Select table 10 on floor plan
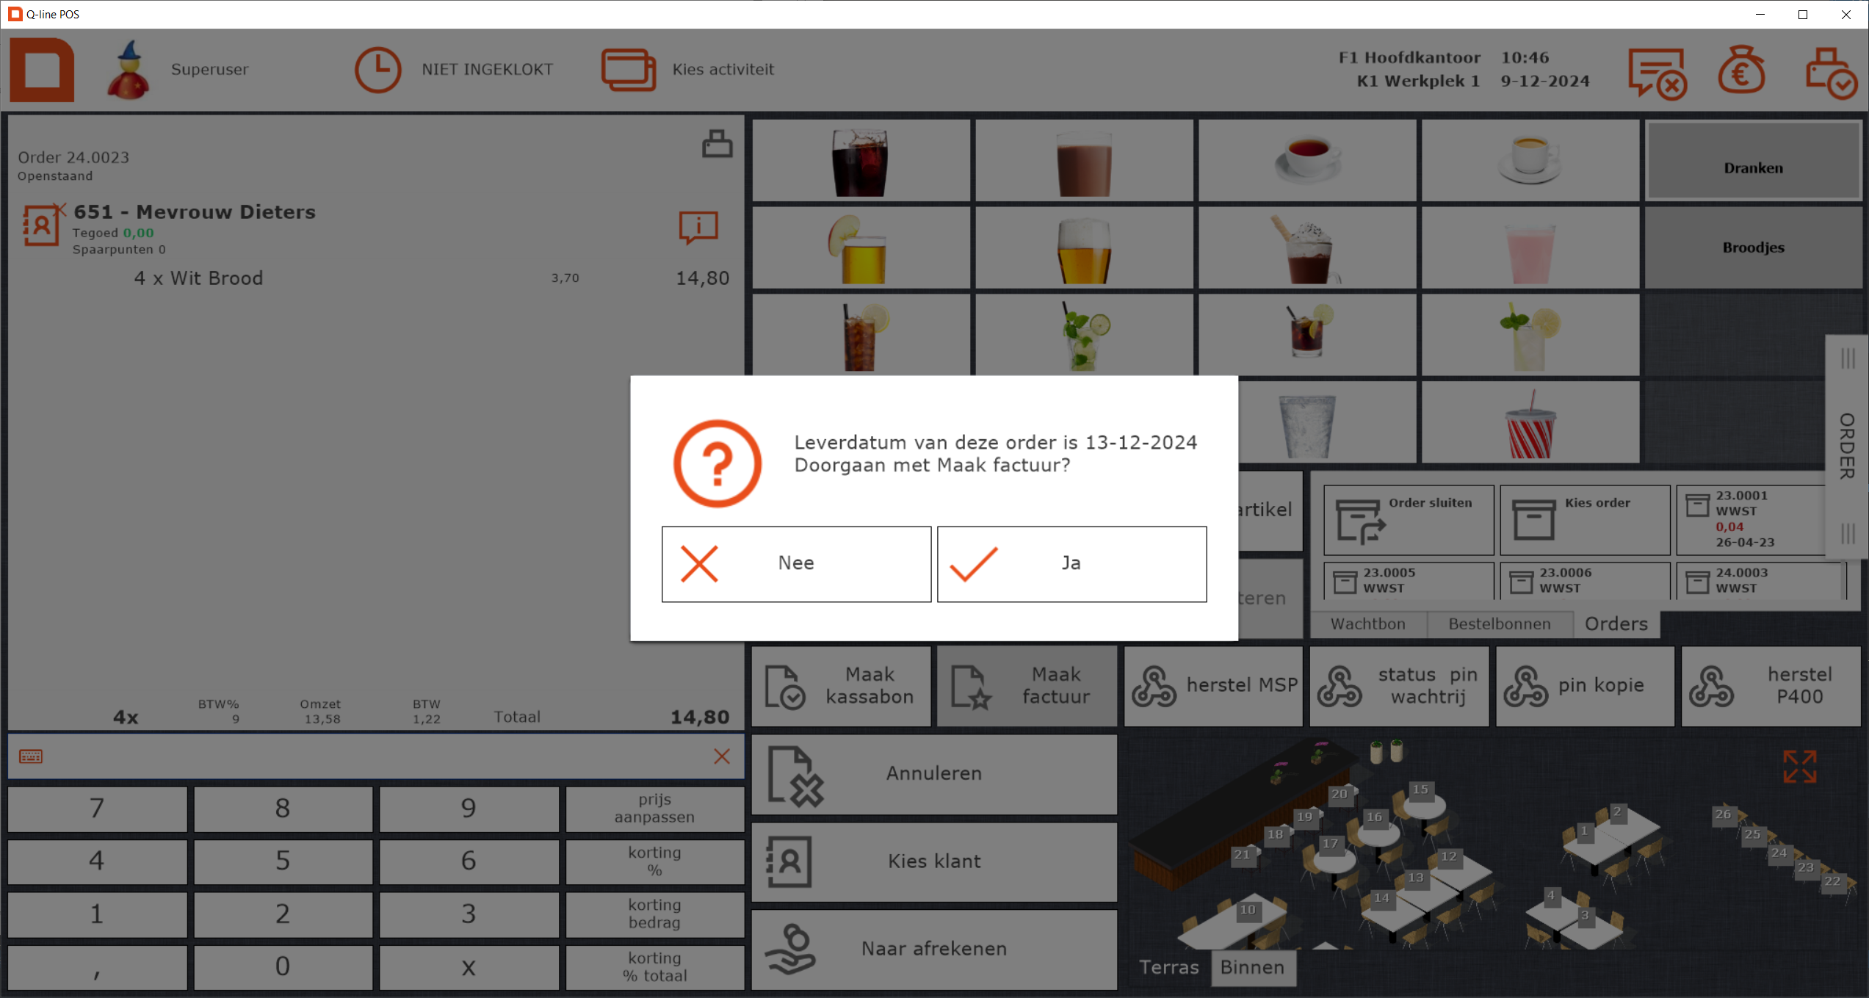The width and height of the screenshot is (1869, 998). coord(1248,911)
